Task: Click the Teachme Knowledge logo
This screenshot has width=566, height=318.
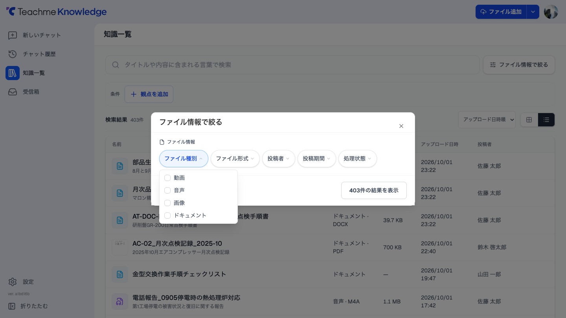Action: click(56, 12)
